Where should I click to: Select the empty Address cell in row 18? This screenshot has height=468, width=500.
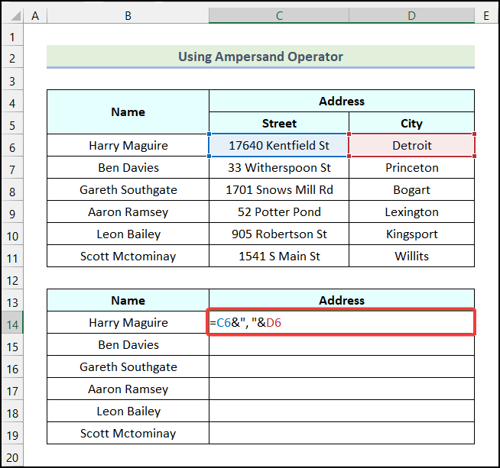pyautogui.click(x=342, y=411)
